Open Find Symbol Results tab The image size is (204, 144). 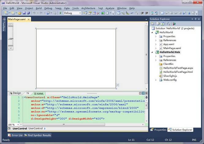click(37, 135)
